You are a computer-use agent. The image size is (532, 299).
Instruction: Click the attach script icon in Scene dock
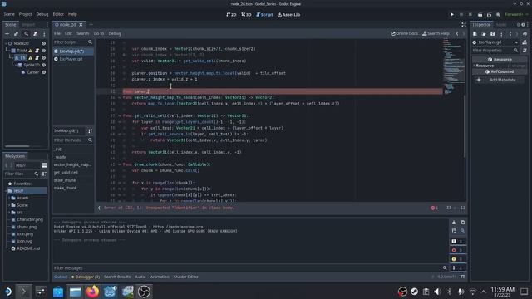coord(35,33)
